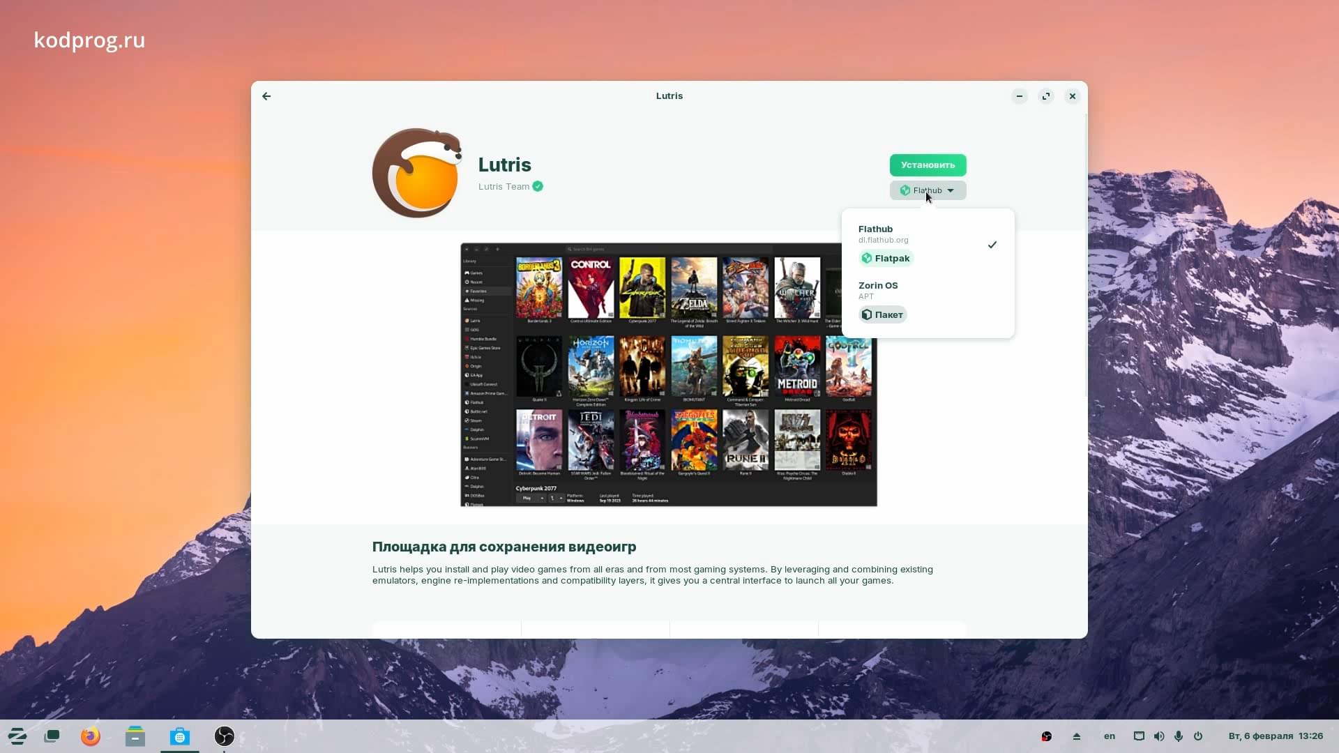This screenshot has height=753, width=1339.
Task: Open the Zorin menu in taskbar
Action: tap(17, 736)
